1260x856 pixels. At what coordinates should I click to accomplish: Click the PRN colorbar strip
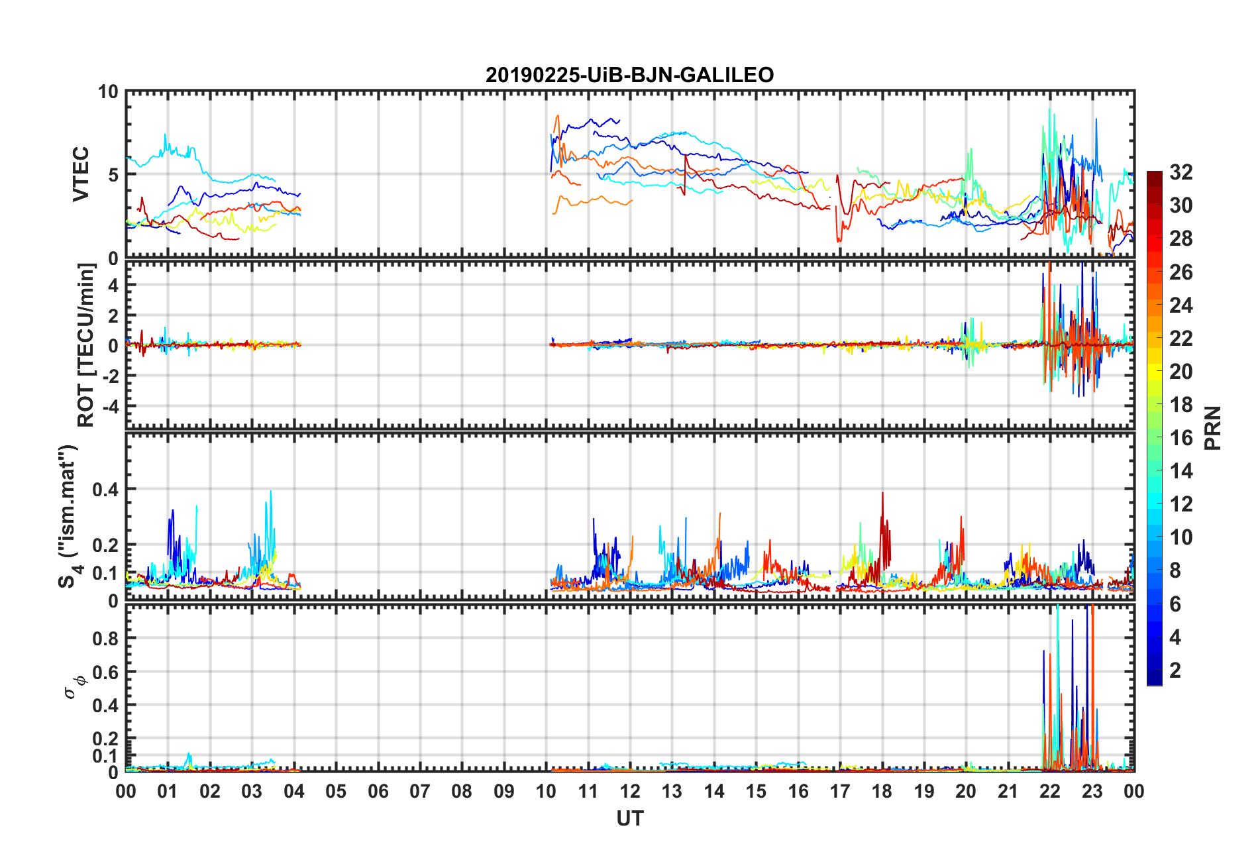tap(1155, 428)
